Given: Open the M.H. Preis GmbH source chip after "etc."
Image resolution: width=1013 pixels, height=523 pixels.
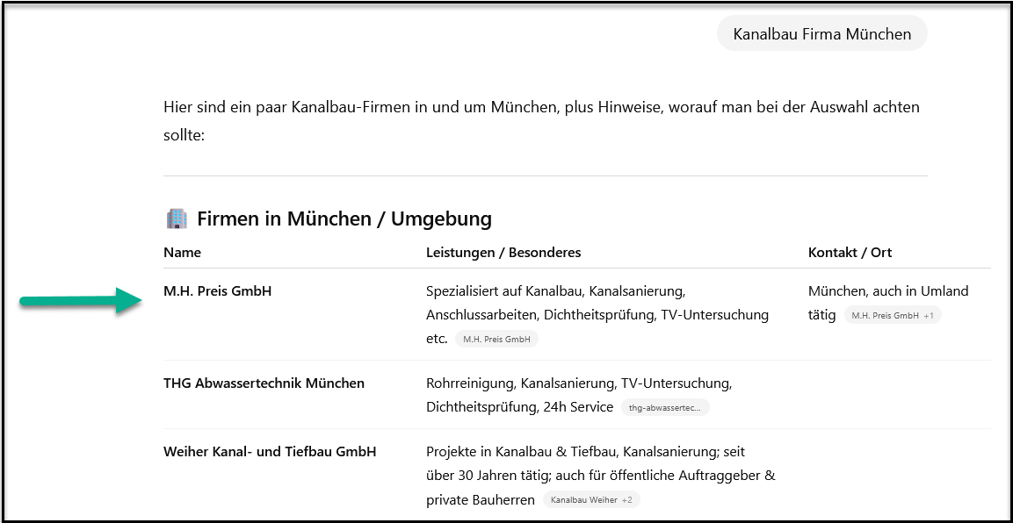Looking at the screenshot, I should click(496, 340).
